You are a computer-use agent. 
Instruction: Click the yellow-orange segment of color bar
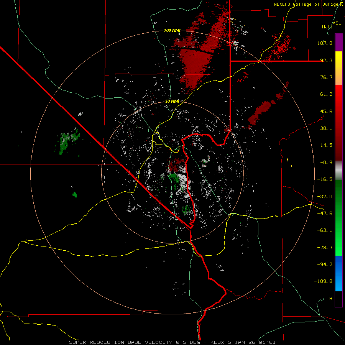[x=338, y=68]
